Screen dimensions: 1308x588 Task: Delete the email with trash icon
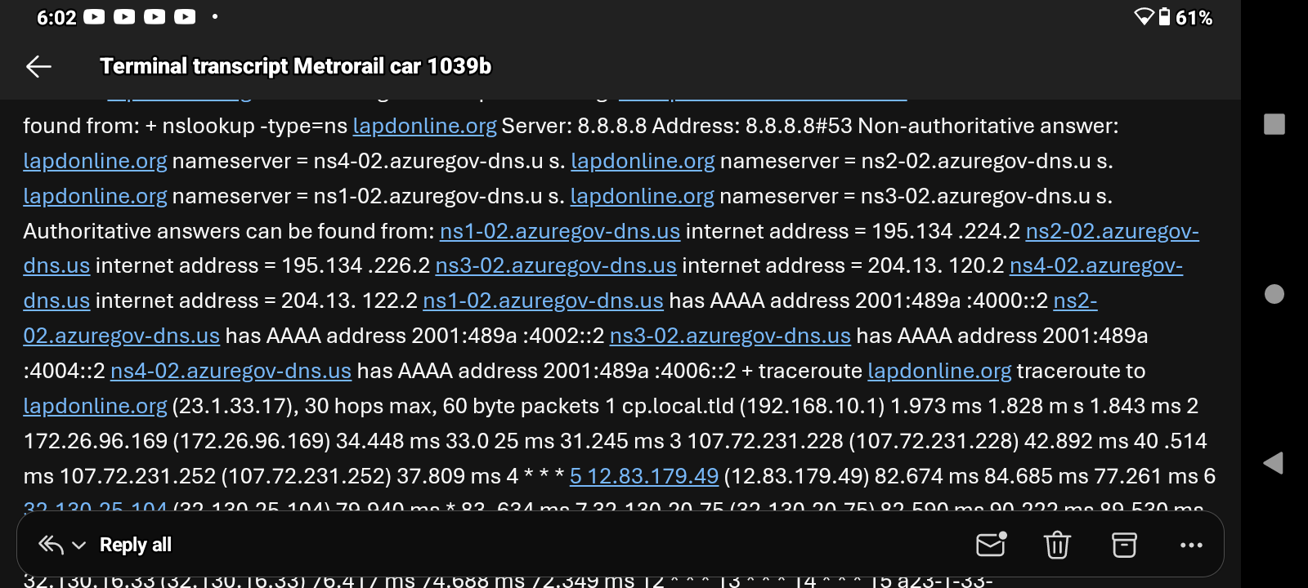1057,545
